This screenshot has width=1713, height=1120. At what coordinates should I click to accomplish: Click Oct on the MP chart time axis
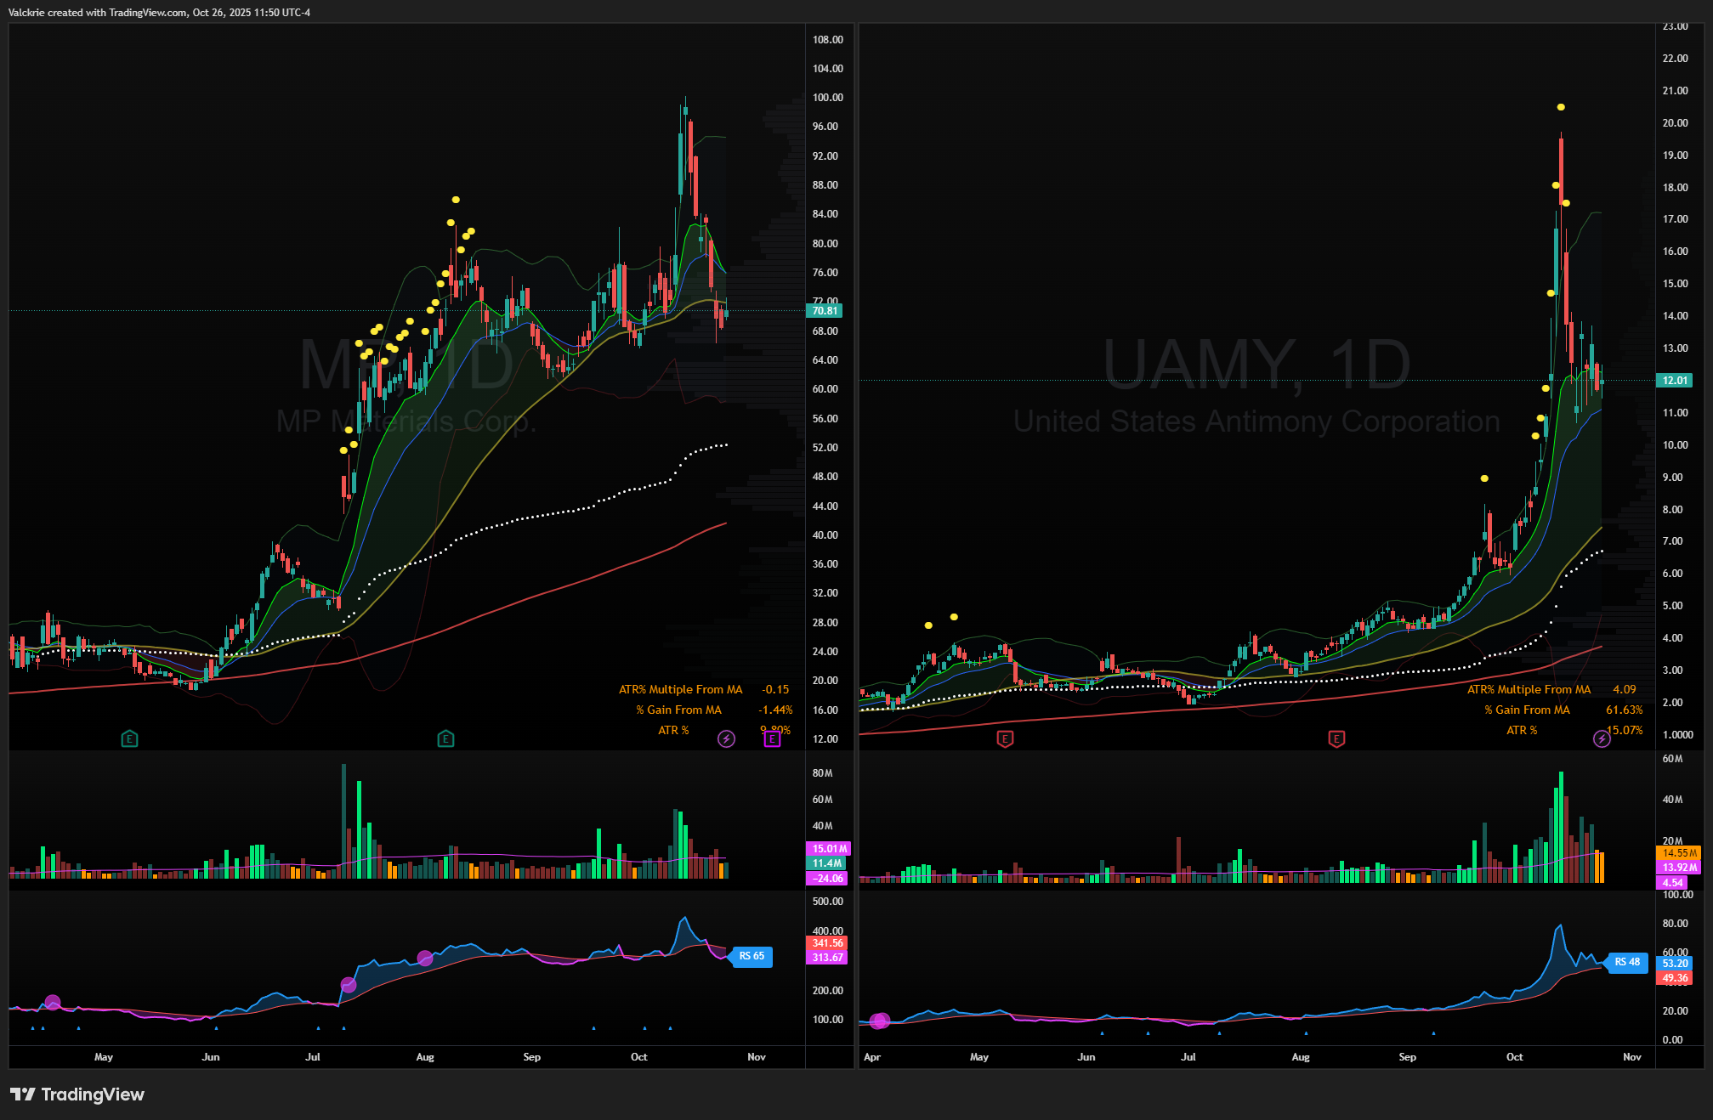(638, 1057)
